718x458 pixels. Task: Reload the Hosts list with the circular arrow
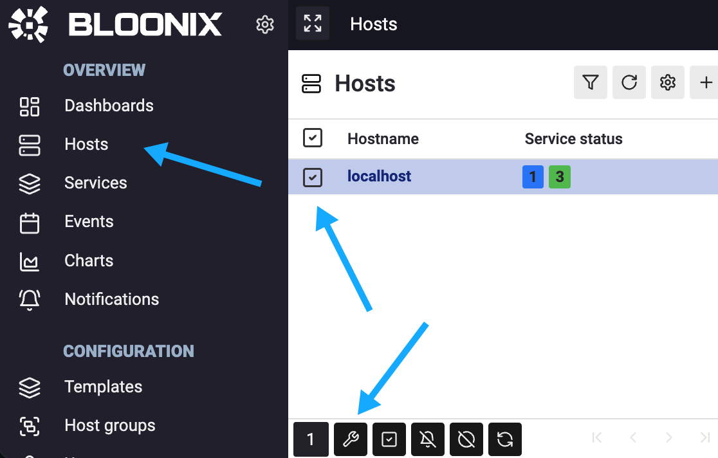(x=629, y=82)
